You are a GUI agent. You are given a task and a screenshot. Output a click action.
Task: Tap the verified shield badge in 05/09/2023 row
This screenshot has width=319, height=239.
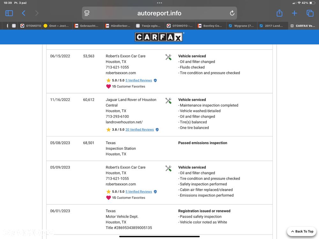click(x=155, y=192)
